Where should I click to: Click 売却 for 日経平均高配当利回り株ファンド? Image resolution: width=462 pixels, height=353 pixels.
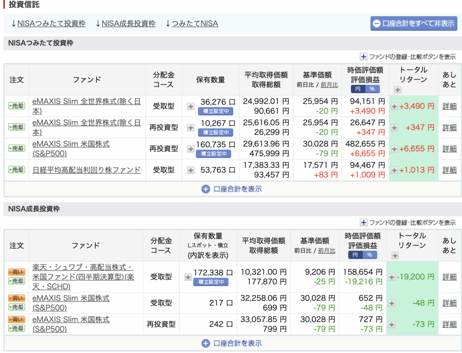(x=17, y=170)
